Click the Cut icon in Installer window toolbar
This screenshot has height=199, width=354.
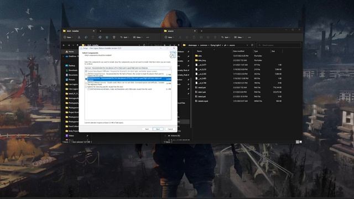coord(79,37)
